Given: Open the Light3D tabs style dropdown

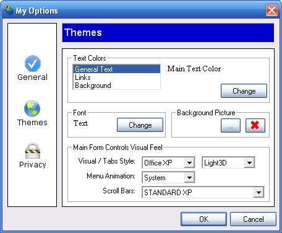Looking at the screenshot, I should 228,162.
